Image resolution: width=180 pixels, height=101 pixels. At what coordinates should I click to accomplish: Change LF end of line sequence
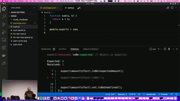click(139, 94)
